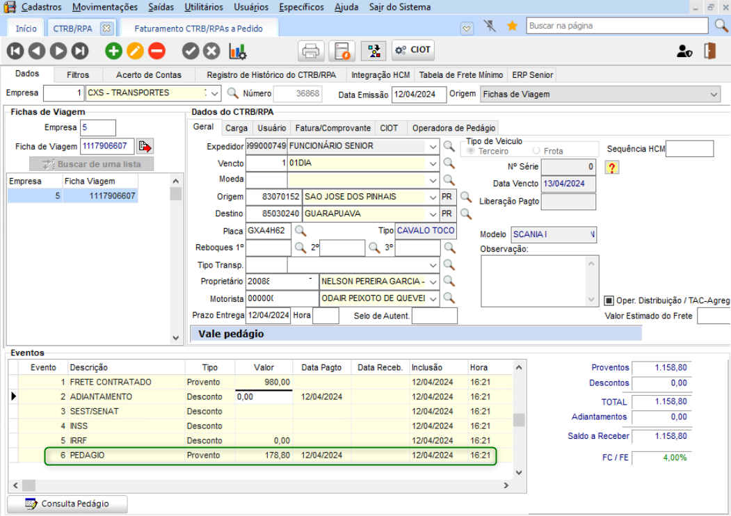Image resolution: width=731 pixels, height=516 pixels.
Task: Click the green add new record icon
Action: [x=113, y=51]
